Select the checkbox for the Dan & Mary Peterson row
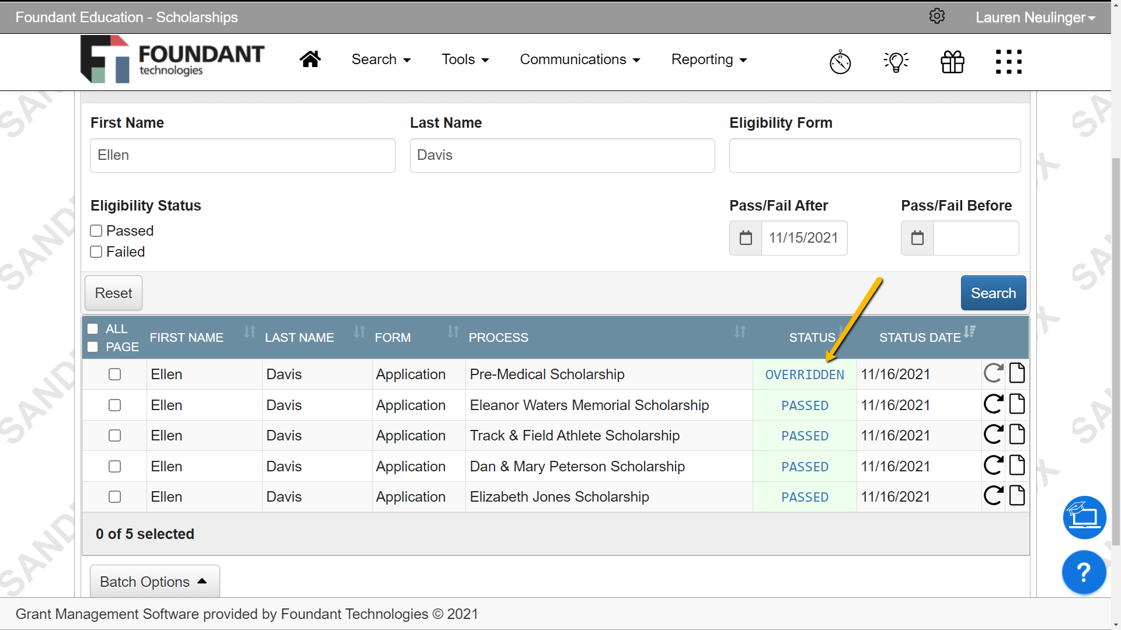 (114, 466)
